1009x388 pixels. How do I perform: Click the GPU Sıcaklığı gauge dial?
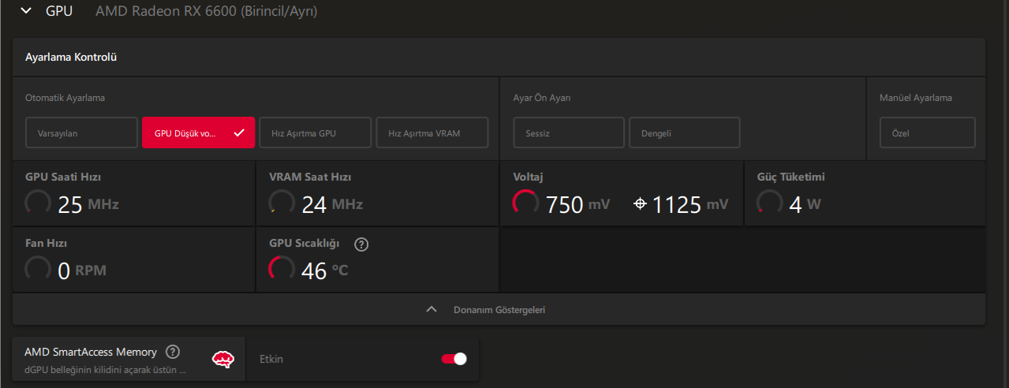tap(282, 269)
